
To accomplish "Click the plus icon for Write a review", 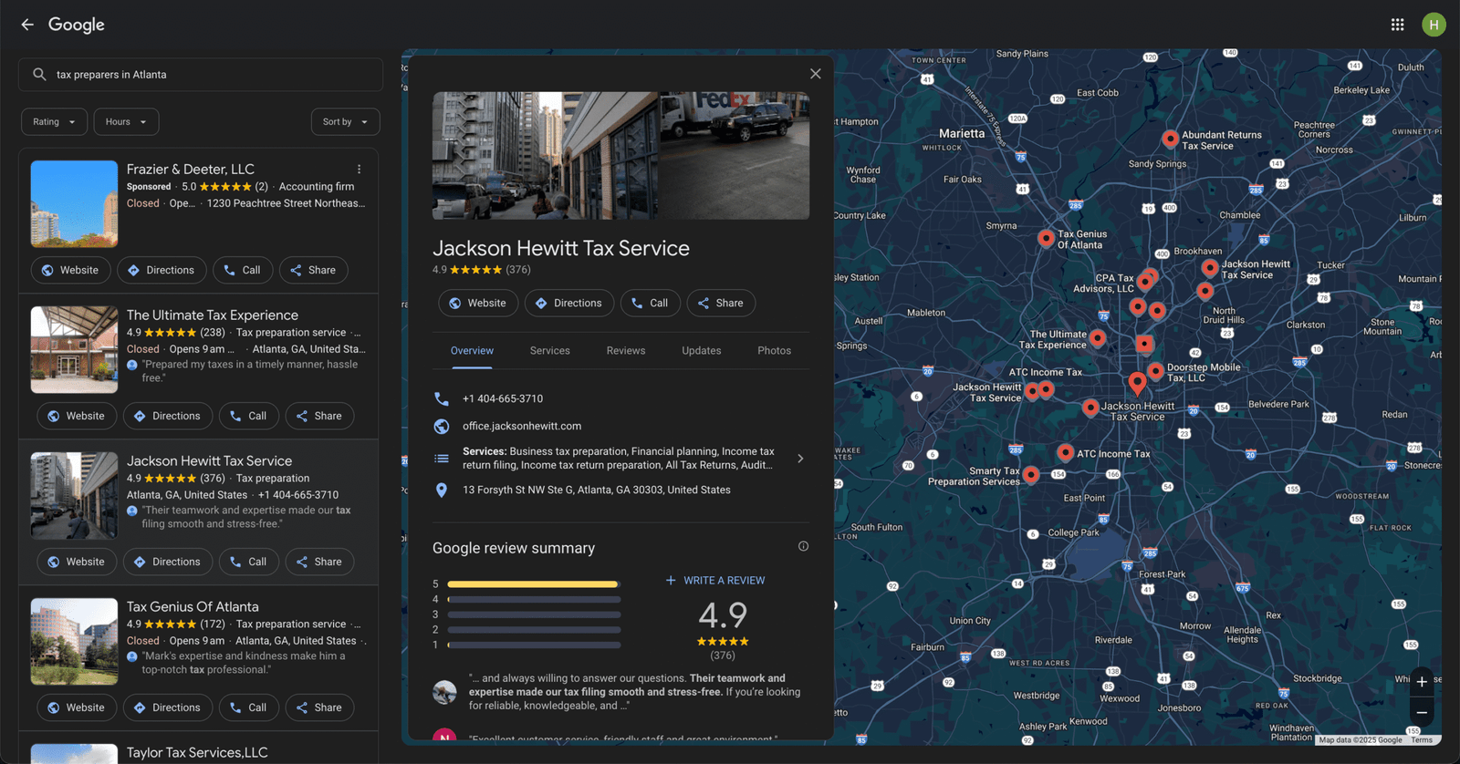I will pos(671,580).
